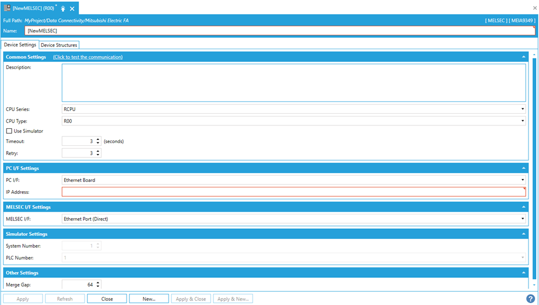Switch to the Device Settings tab
Image resolution: width=539 pixels, height=305 pixels.
(x=20, y=45)
